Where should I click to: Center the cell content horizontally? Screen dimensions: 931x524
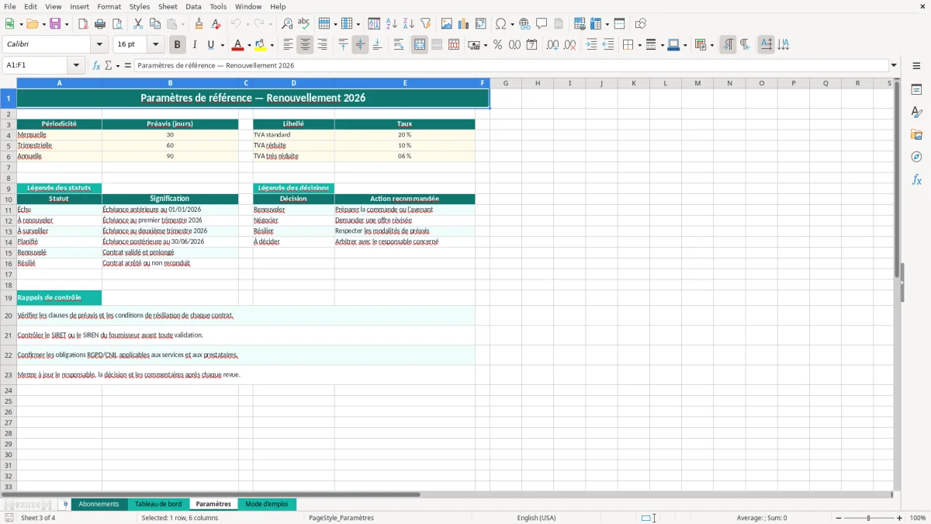pos(305,45)
